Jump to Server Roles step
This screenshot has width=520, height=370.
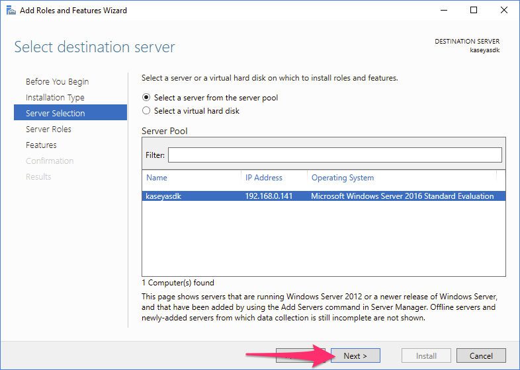coord(48,129)
